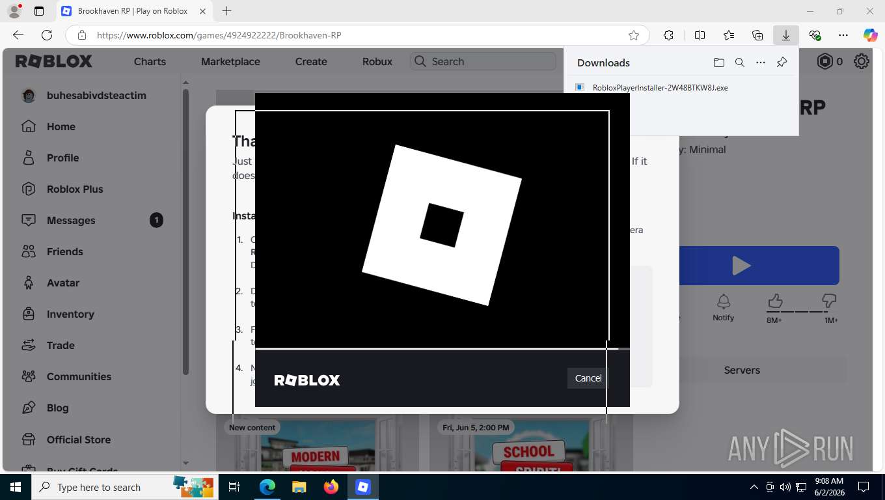885x500 pixels.
Task: Open the buhesabivdsteactim profile avatar
Action: [29, 95]
